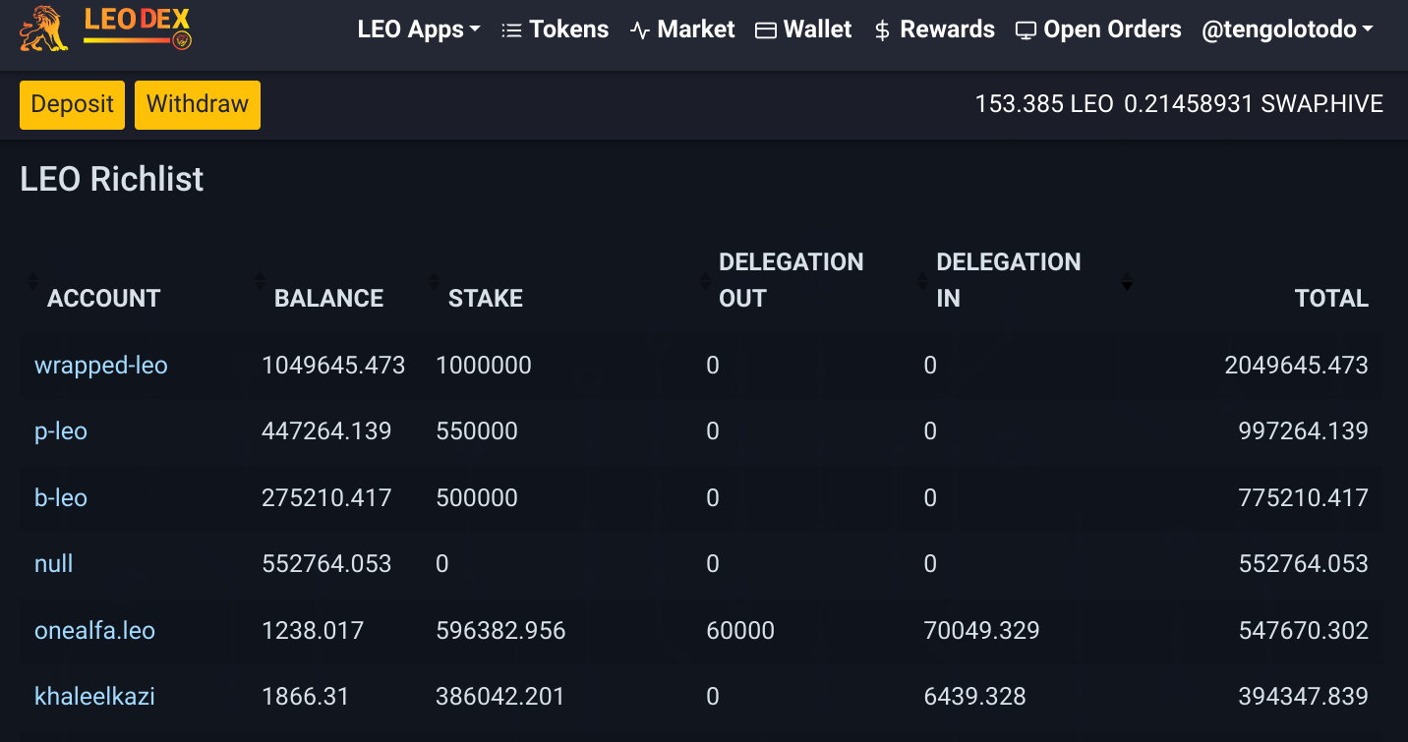
Task: Open the Wallet page
Action: pos(803,29)
